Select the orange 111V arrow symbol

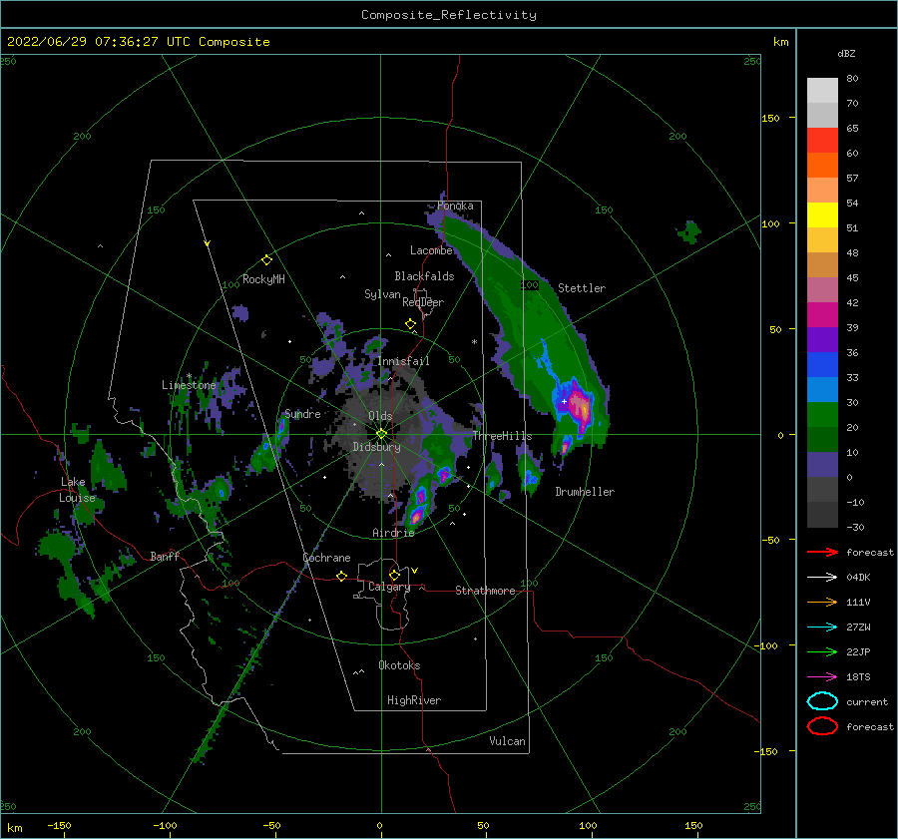tap(822, 602)
